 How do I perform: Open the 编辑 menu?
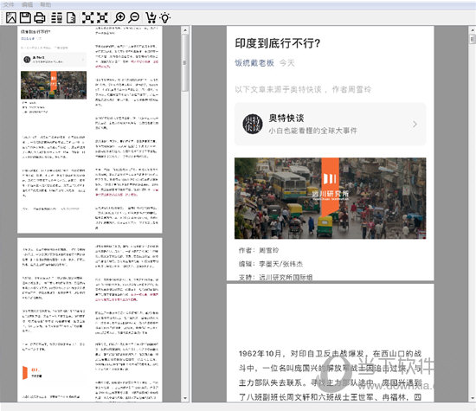pos(28,4)
